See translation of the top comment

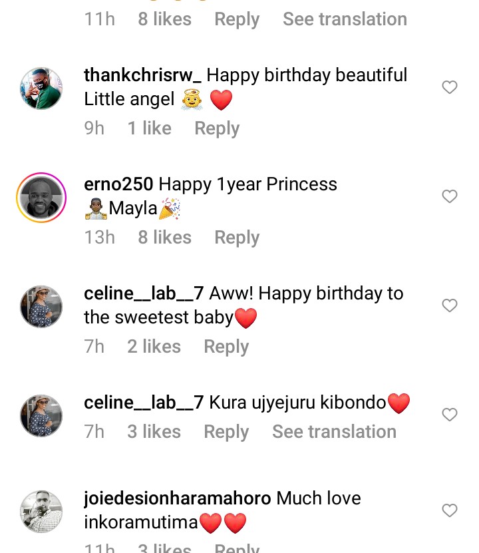(x=345, y=19)
